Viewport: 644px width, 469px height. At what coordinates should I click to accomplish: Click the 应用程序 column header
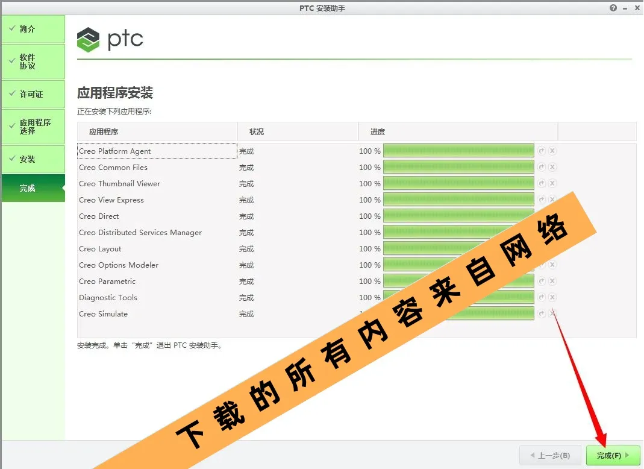coord(157,131)
